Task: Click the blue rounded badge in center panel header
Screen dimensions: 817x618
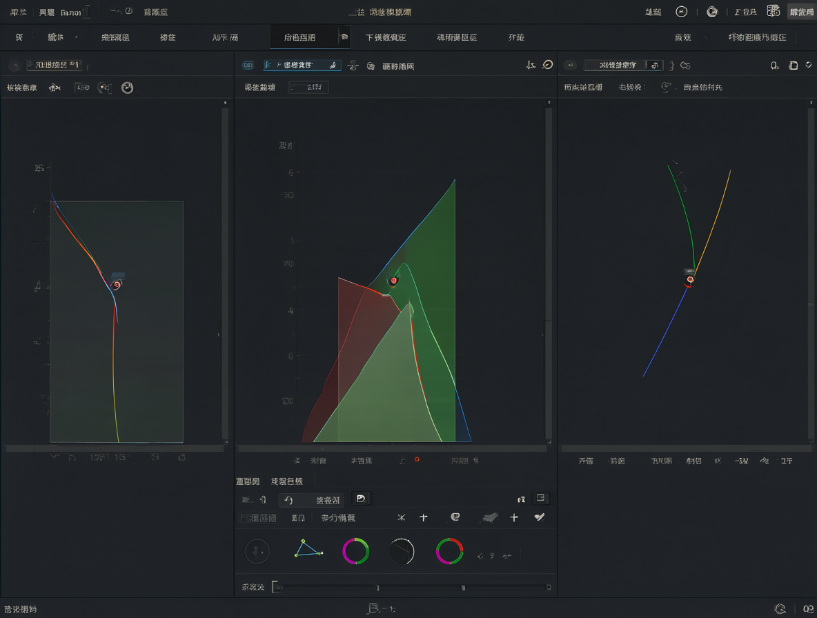Action: [x=248, y=65]
